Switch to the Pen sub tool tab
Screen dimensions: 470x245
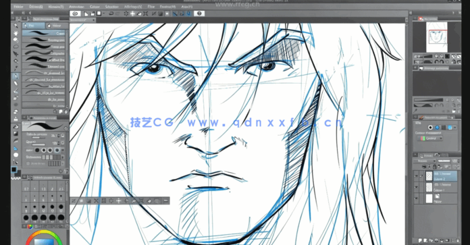[x=34, y=26]
